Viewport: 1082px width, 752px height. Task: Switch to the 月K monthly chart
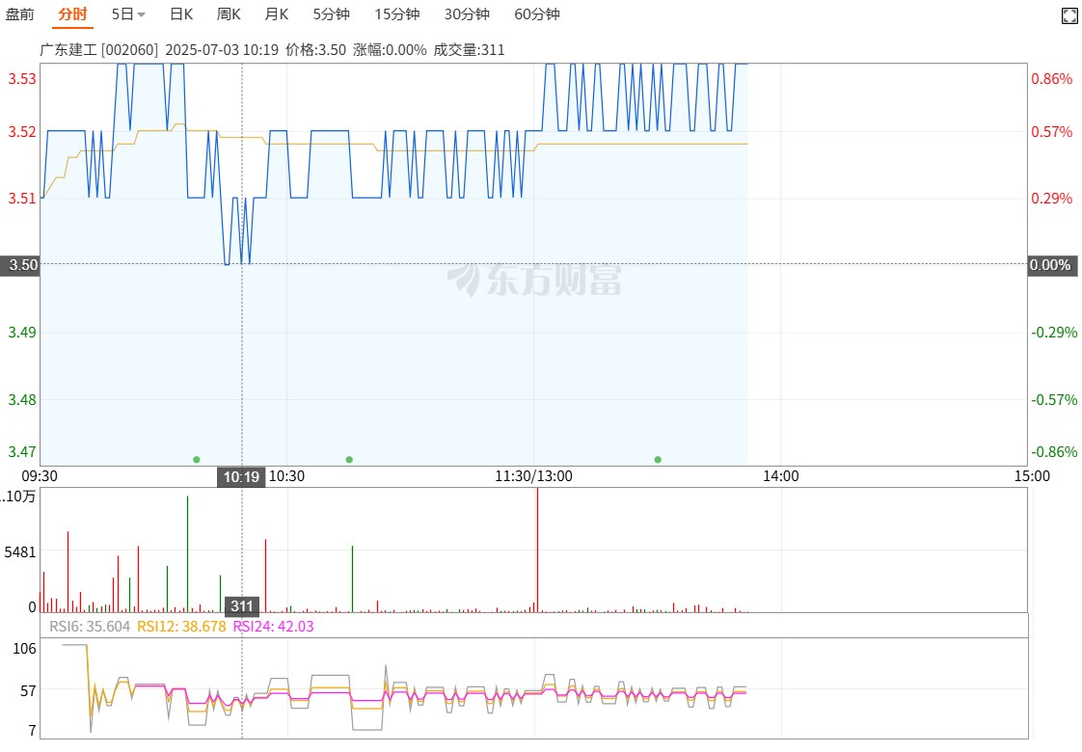[x=277, y=13]
